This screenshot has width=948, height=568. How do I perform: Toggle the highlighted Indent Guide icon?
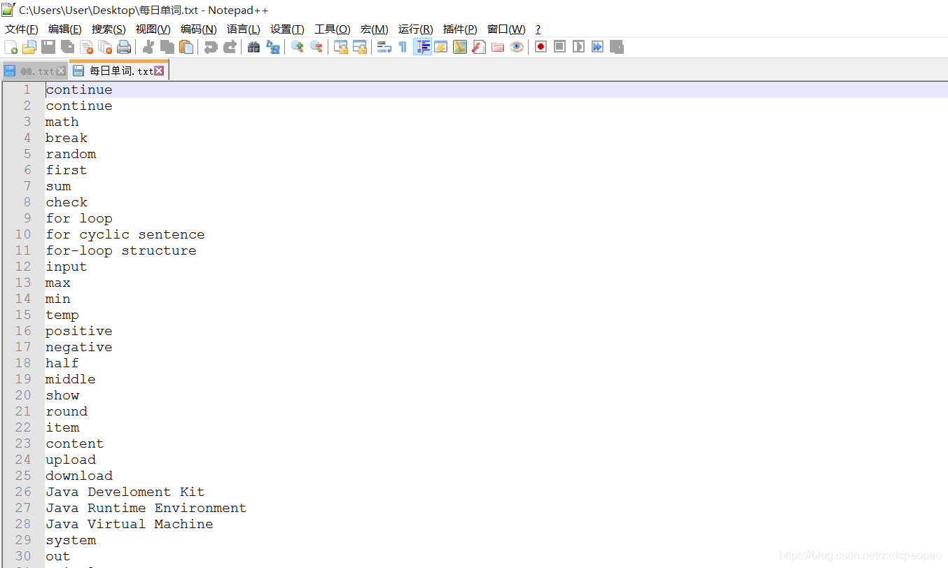pyautogui.click(x=422, y=47)
